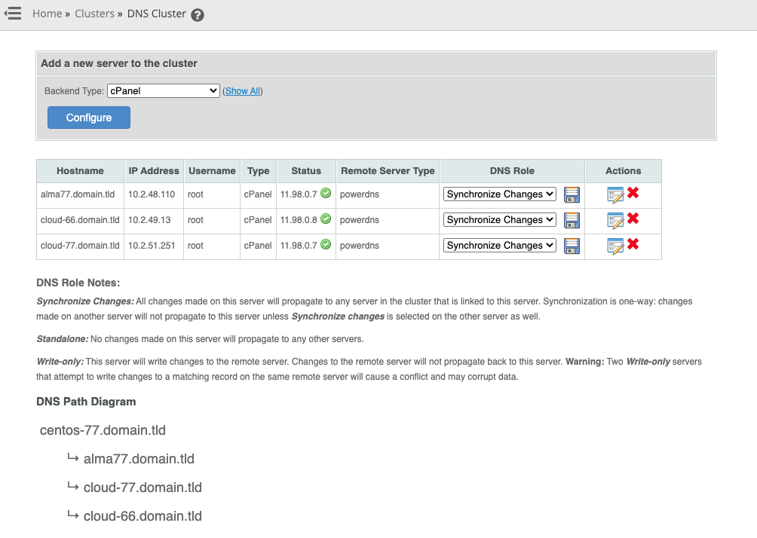Viewport: 757px width, 538px height.
Task: Click the Hostname column header
Action: (x=80, y=171)
